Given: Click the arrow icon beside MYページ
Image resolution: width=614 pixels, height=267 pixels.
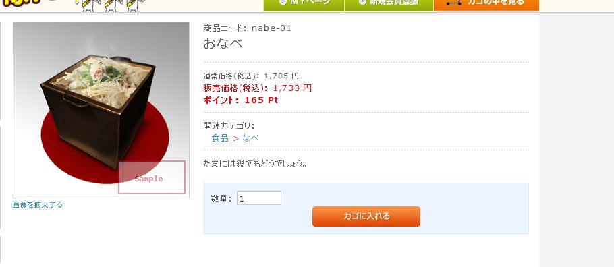Looking at the screenshot, I should coord(283,2).
